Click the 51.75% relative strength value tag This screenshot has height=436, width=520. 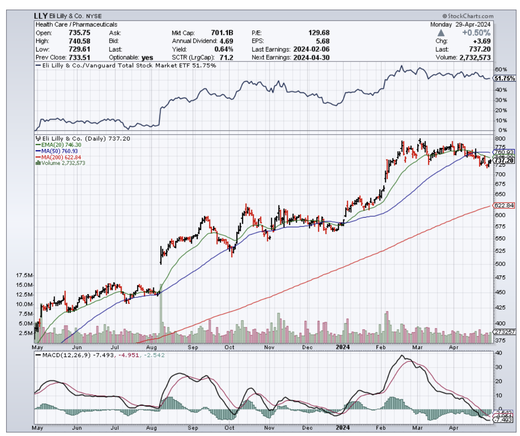504,78
